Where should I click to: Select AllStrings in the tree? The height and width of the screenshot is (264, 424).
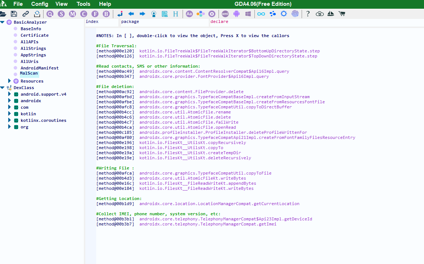point(33,48)
